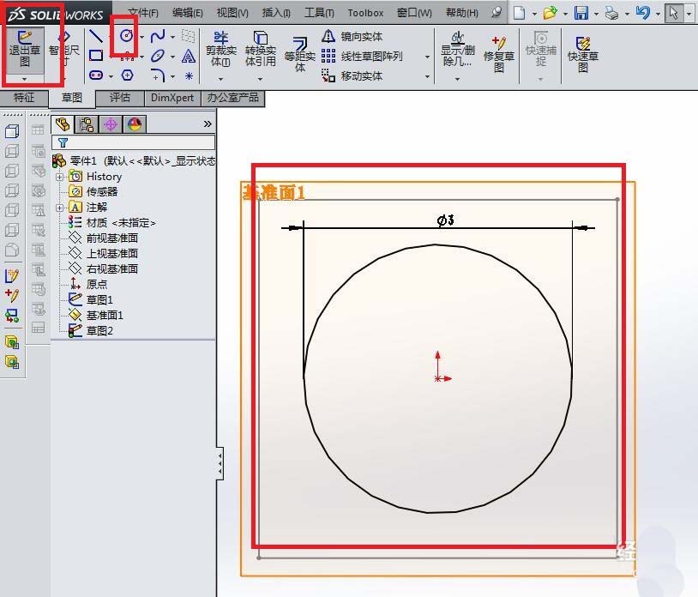The image size is (698, 597).
Task: Click Repair Sketch (修复草图) in the ribbon
Action: coord(499,55)
